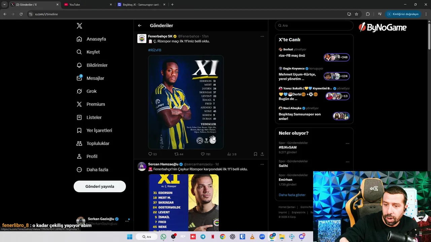This screenshot has width=431, height=242.
Task: Open the Salihi trend
Action: pos(283,166)
